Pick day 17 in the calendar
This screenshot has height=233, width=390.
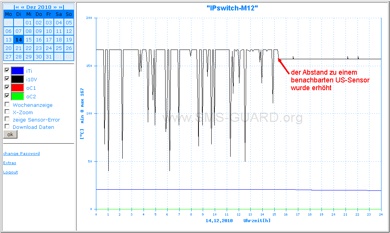(x=49, y=39)
